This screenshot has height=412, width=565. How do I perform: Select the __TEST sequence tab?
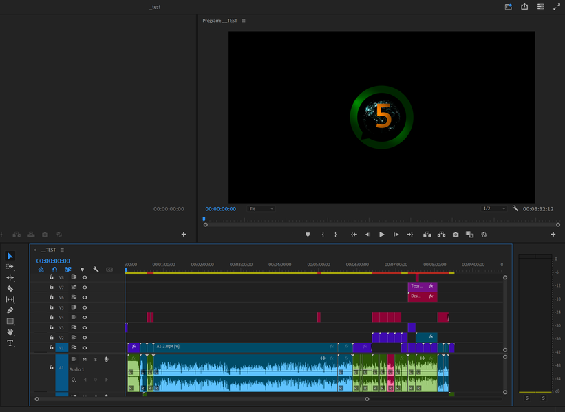click(x=47, y=250)
